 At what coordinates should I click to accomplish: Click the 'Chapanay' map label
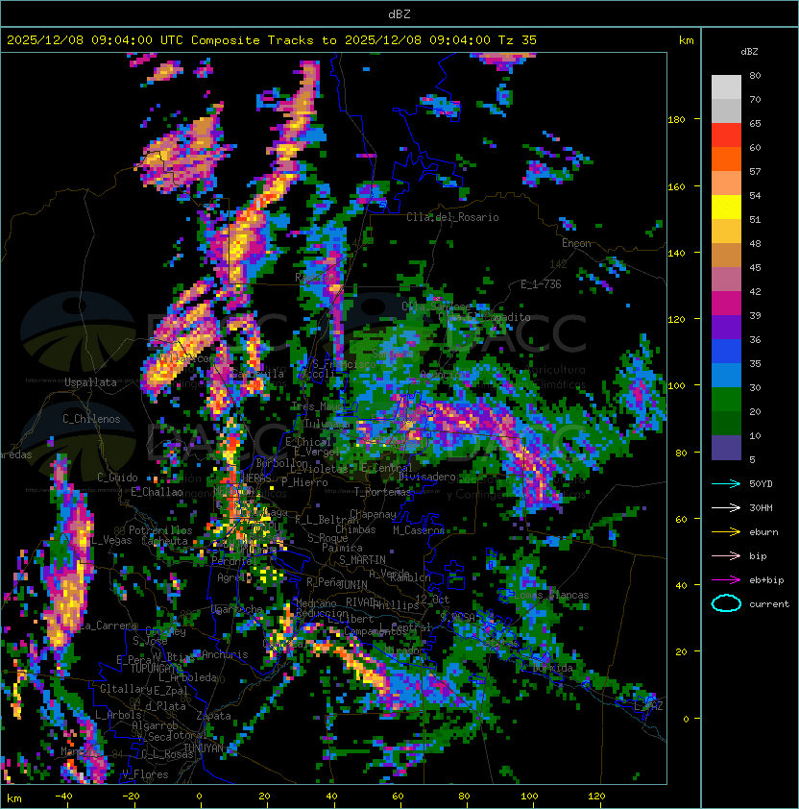373,514
